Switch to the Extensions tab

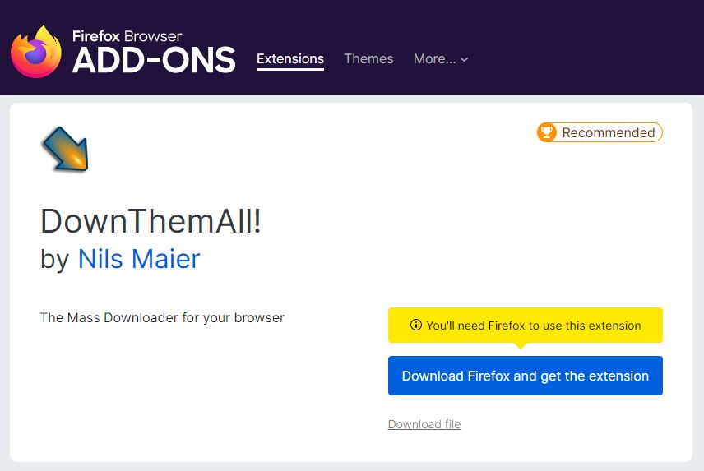click(290, 59)
